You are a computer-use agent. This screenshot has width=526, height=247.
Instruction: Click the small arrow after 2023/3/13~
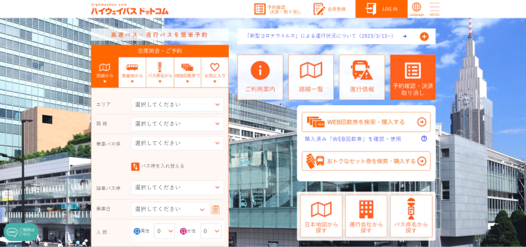click(405, 36)
